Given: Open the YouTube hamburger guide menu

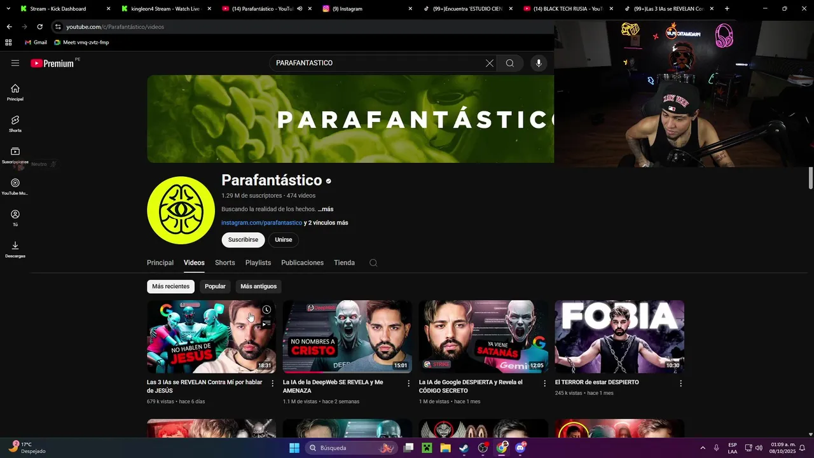Looking at the screenshot, I should (x=15, y=63).
